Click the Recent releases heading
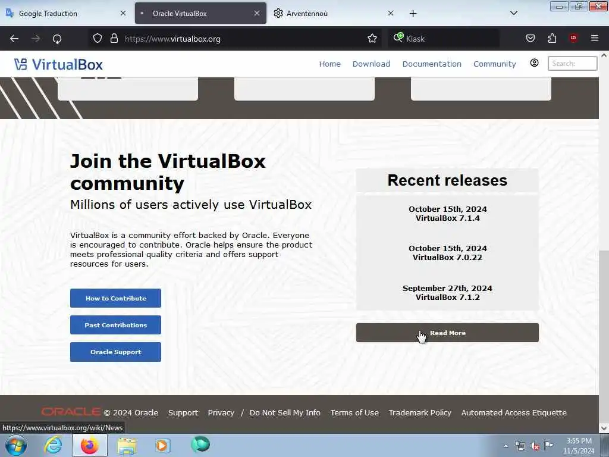 coord(447,180)
